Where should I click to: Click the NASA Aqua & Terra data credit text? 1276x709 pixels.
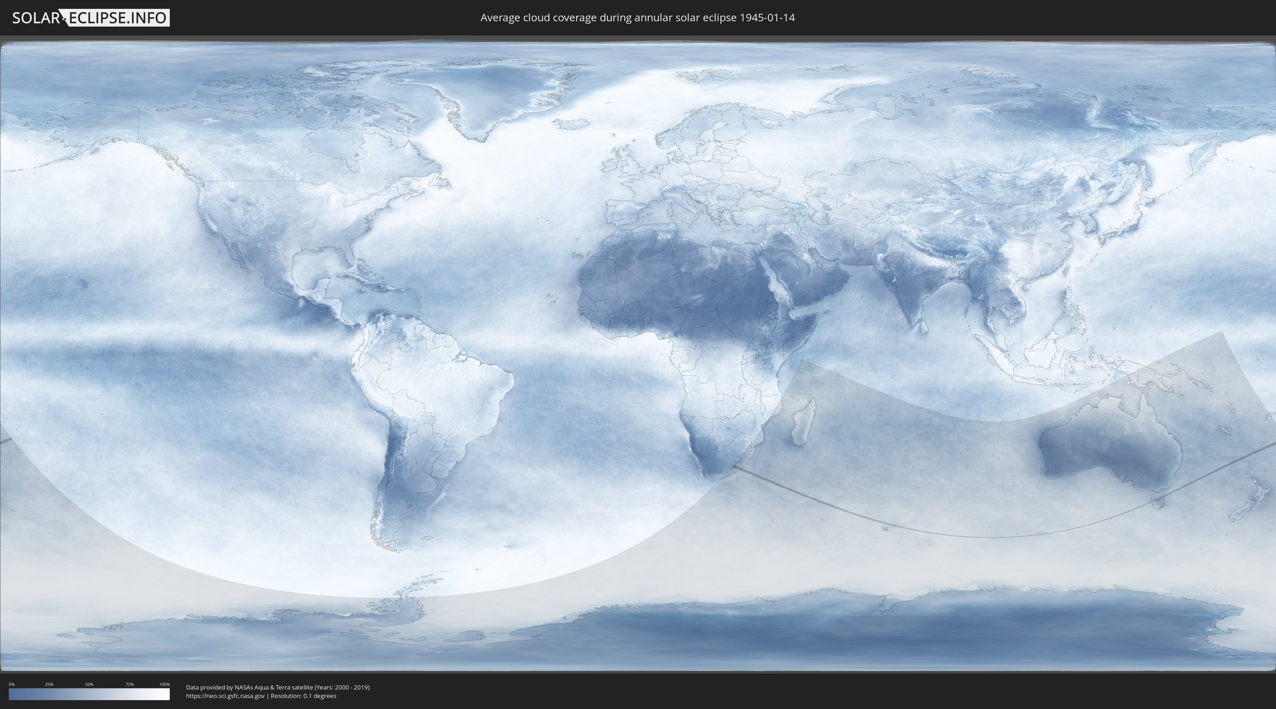tap(278, 687)
